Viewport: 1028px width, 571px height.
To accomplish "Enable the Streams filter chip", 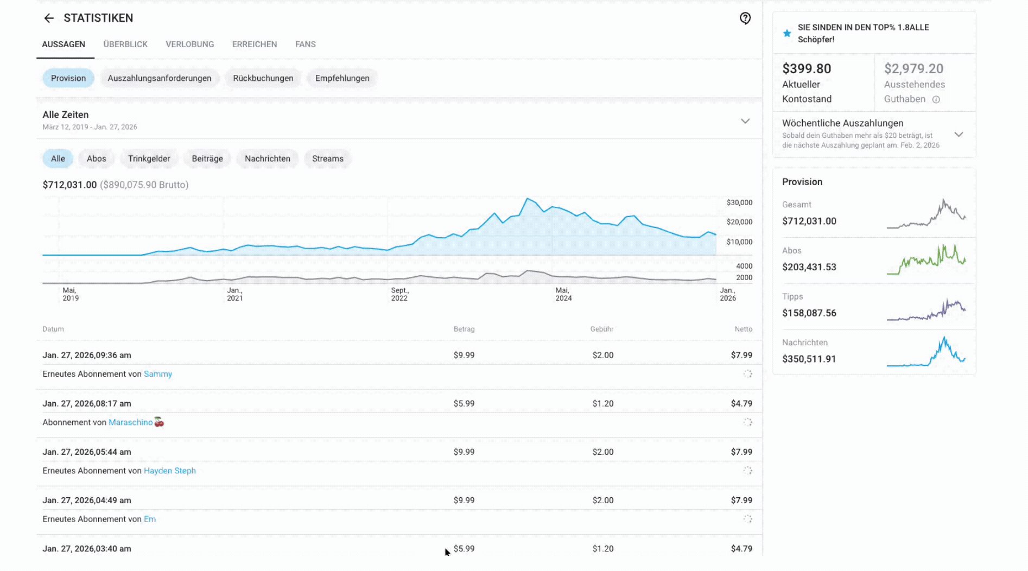I will click(x=327, y=158).
